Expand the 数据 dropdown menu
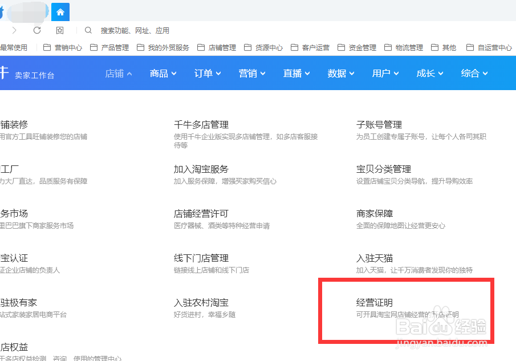This screenshot has width=516, height=361. click(341, 73)
